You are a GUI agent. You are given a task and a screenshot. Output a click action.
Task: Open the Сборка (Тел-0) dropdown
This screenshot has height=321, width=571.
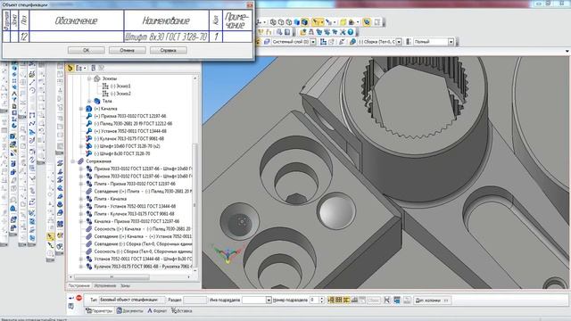click(x=399, y=42)
